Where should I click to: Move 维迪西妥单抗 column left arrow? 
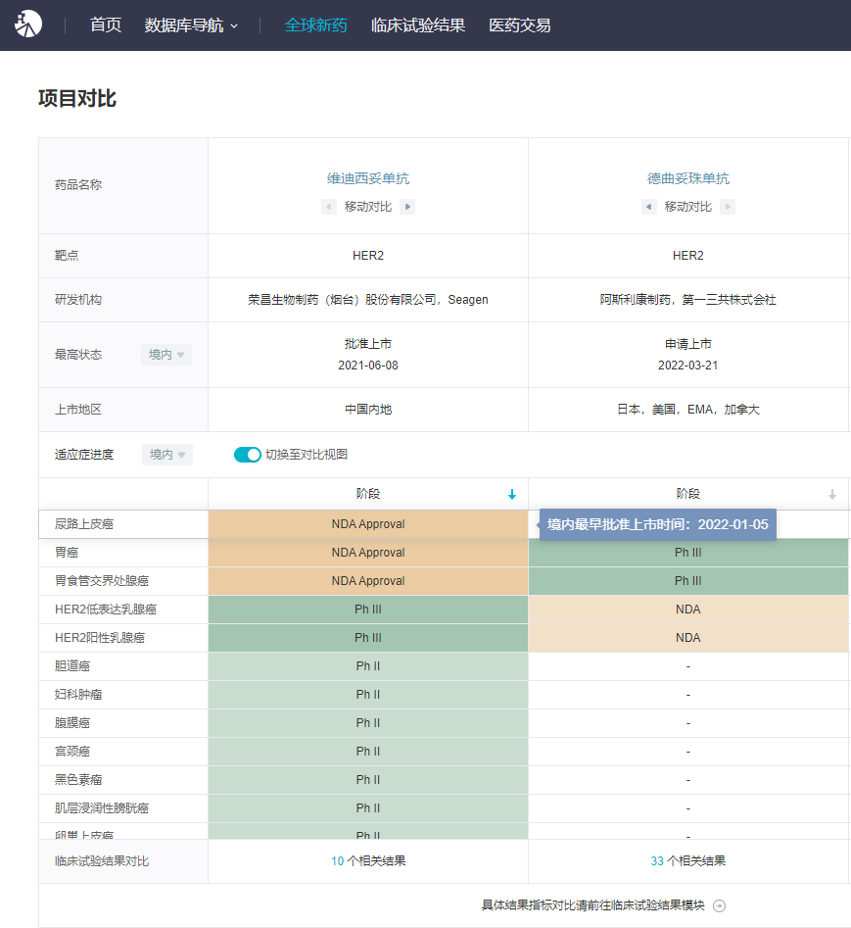[329, 207]
